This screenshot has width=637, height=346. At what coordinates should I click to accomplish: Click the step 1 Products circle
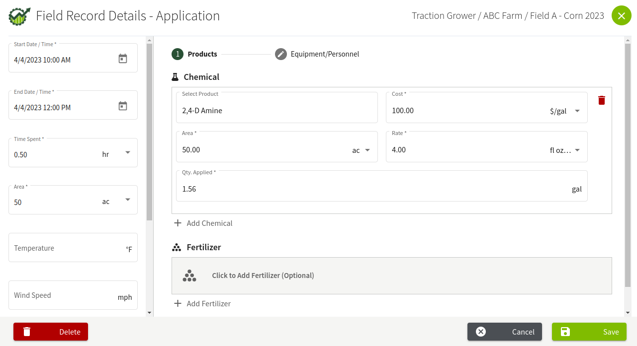point(178,54)
